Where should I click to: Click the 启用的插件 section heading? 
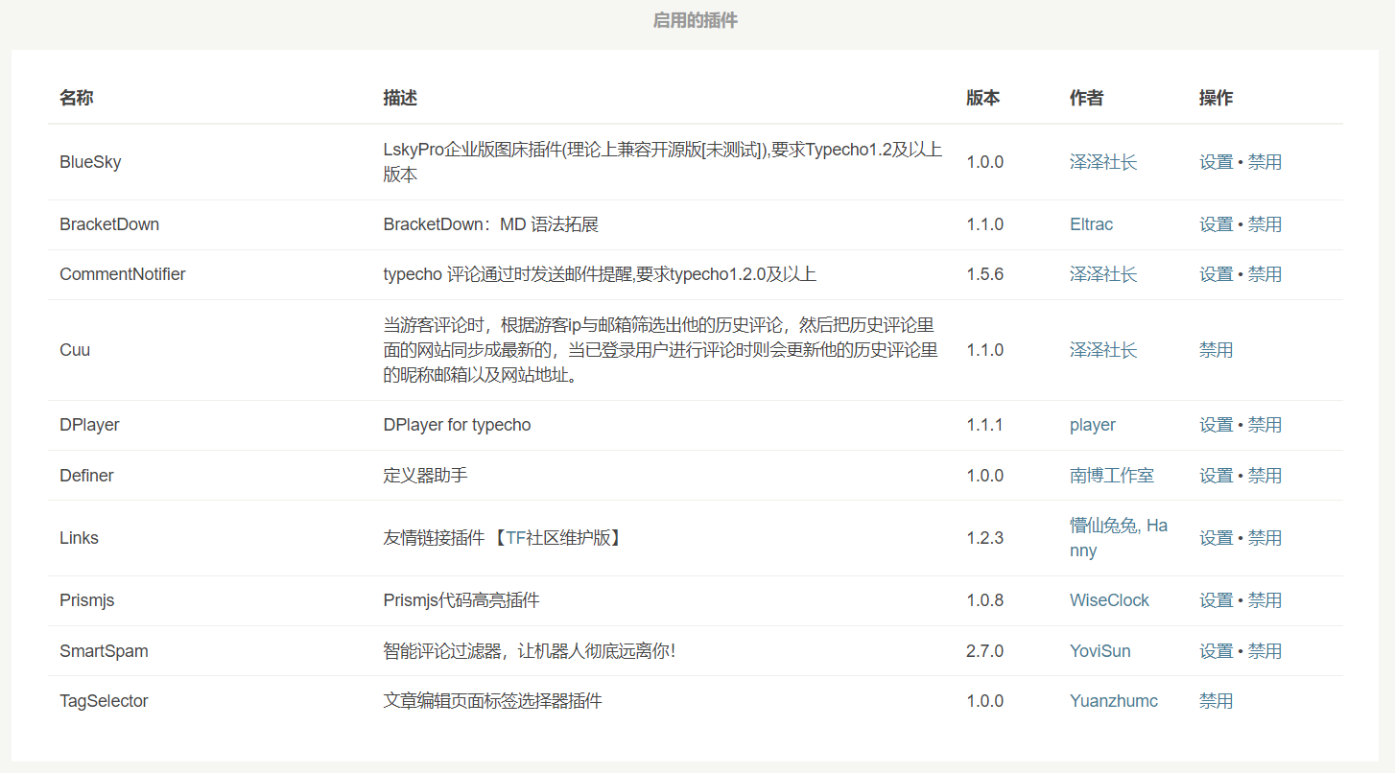coord(696,20)
